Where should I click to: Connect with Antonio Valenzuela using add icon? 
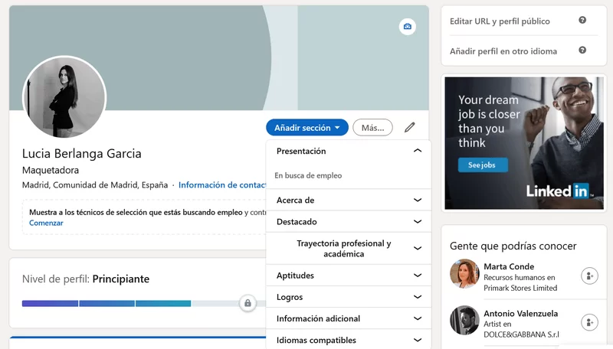point(588,322)
